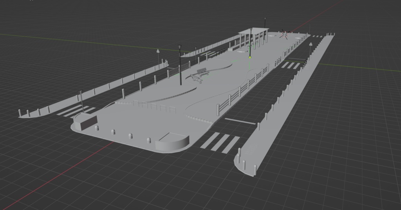
Task: Select the yellow origin dot below the lamp
Action: click(x=250, y=57)
